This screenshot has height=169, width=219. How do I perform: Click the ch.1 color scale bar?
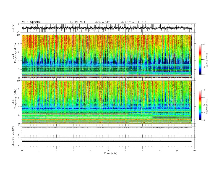pos(200,59)
